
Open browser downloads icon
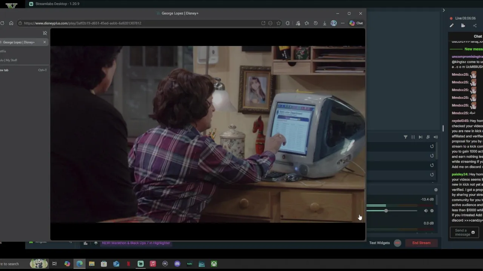325,23
